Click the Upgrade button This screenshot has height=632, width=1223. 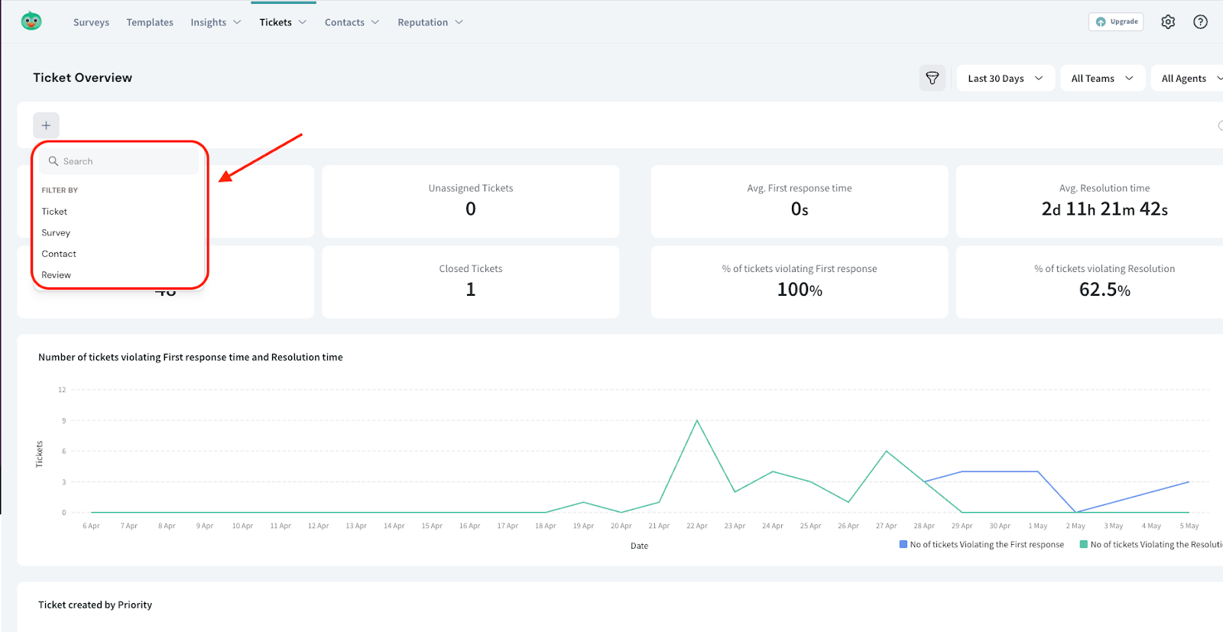(1116, 22)
